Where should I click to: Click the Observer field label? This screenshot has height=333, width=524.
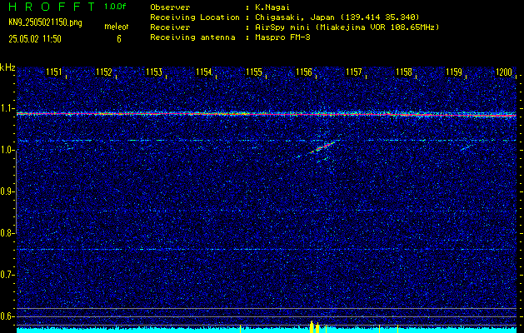click(170, 7)
